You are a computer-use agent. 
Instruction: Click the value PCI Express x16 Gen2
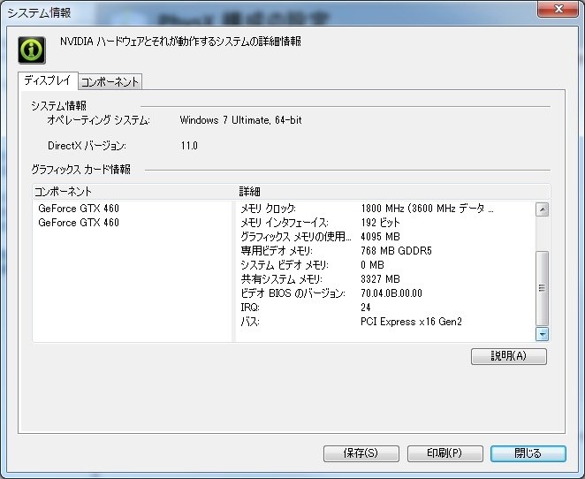tap(411, 322)
